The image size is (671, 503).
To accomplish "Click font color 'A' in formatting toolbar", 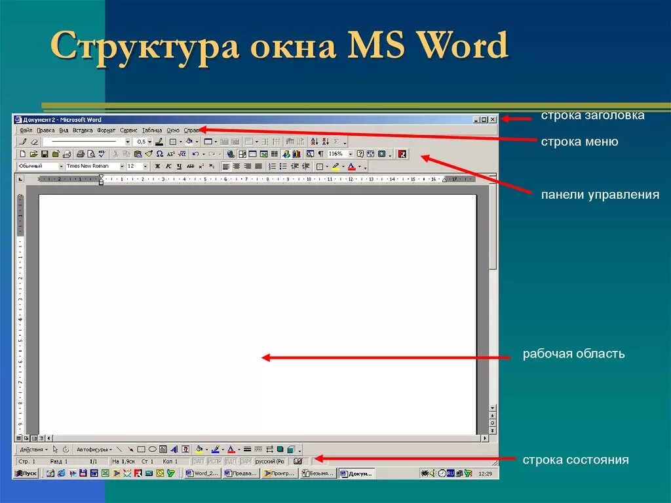I will click(x=352, y=166).
